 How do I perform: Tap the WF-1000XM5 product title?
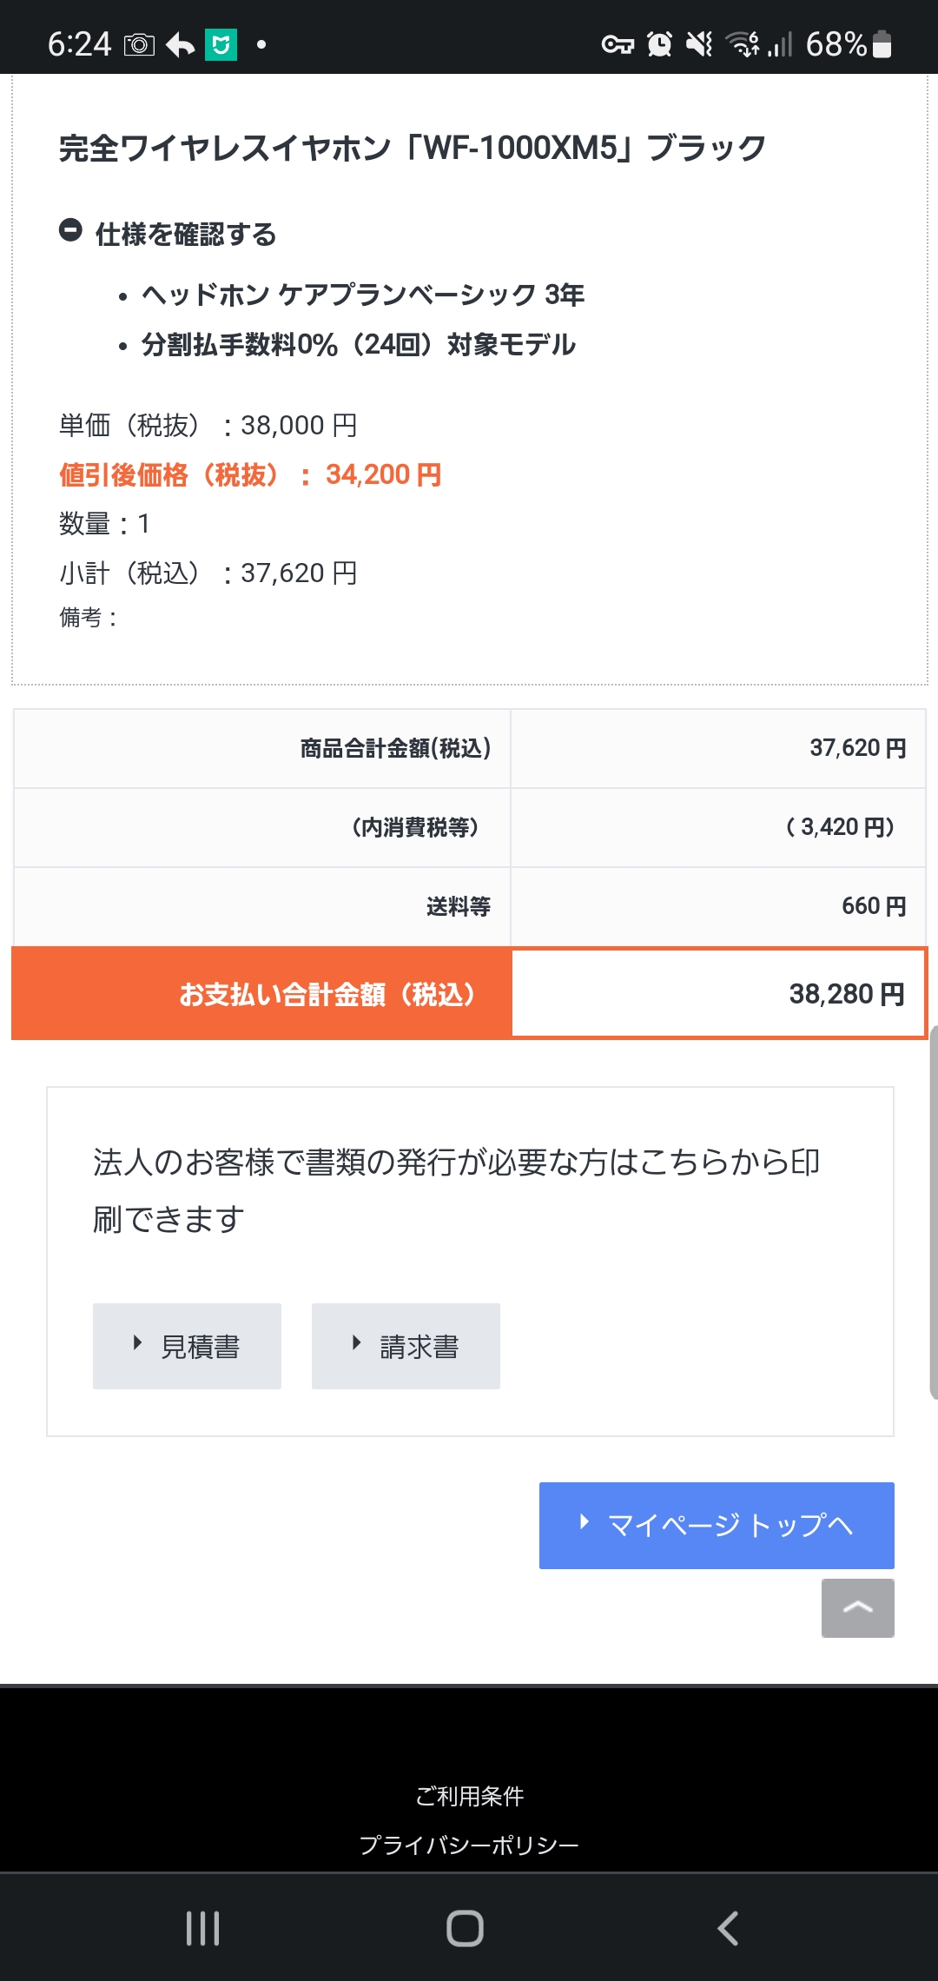(412, 149)
